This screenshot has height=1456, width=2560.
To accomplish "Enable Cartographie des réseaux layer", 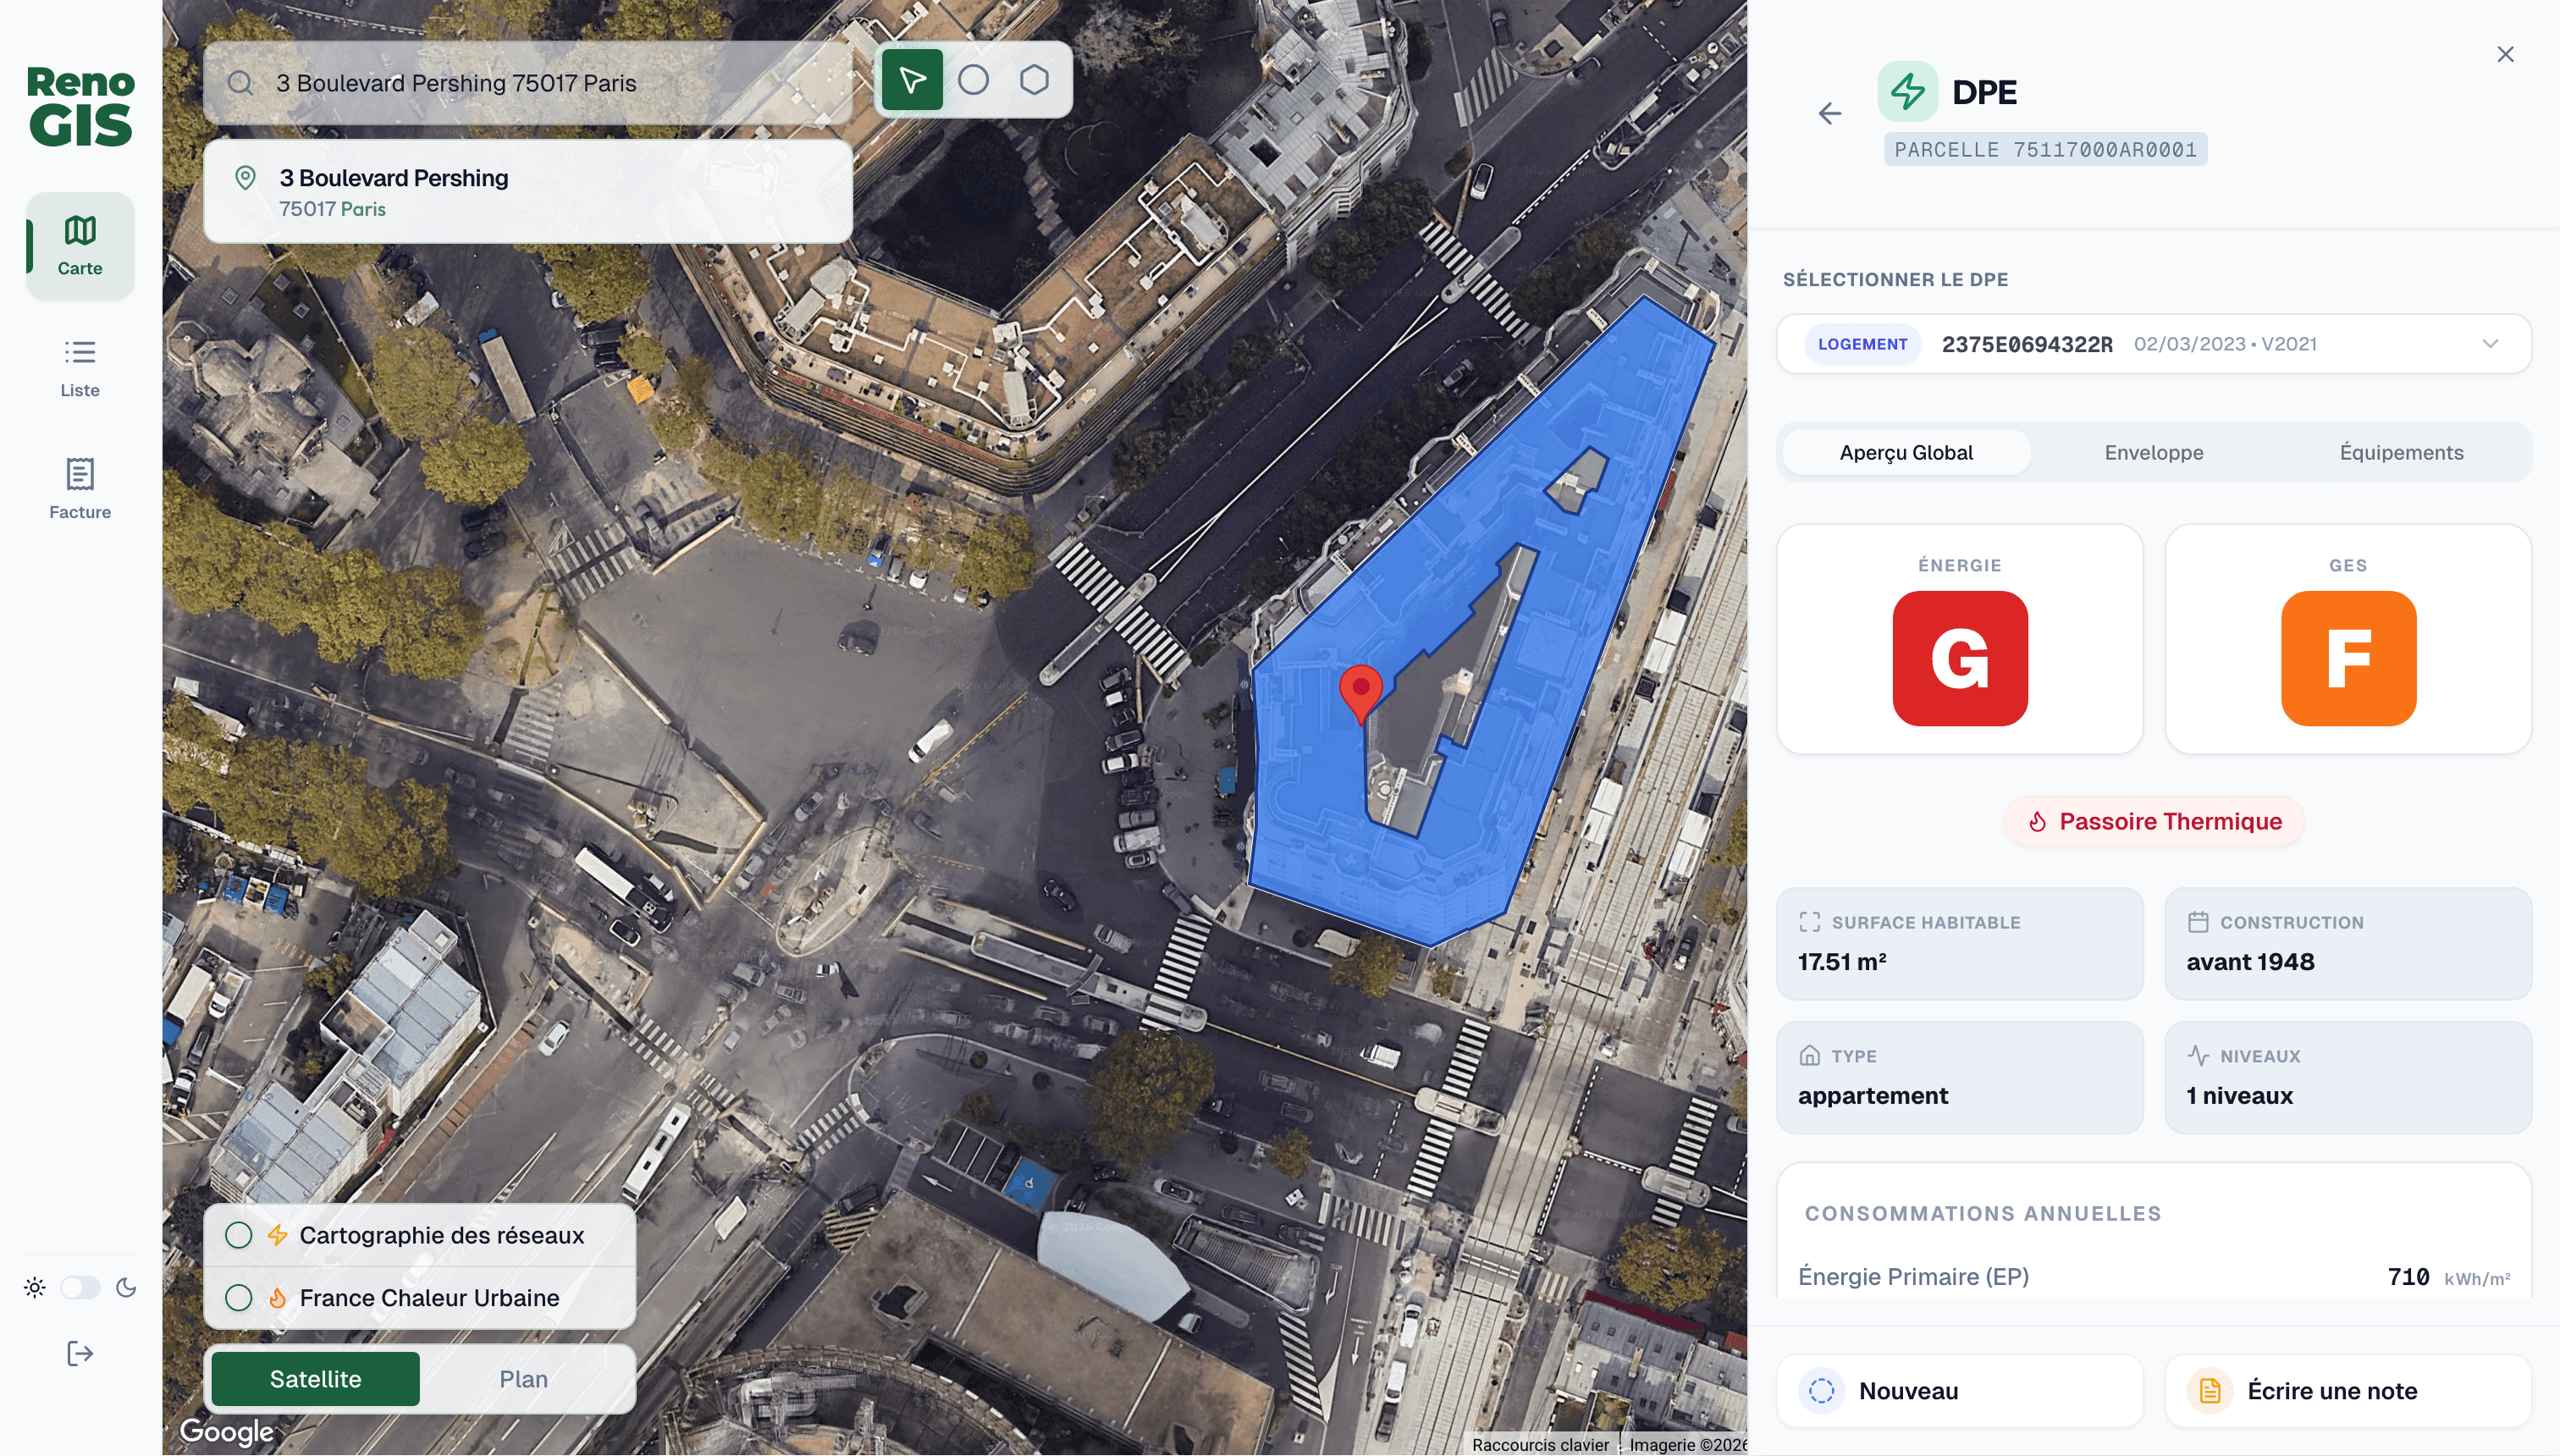I will pyautogui.click(x=239, y=1235).
